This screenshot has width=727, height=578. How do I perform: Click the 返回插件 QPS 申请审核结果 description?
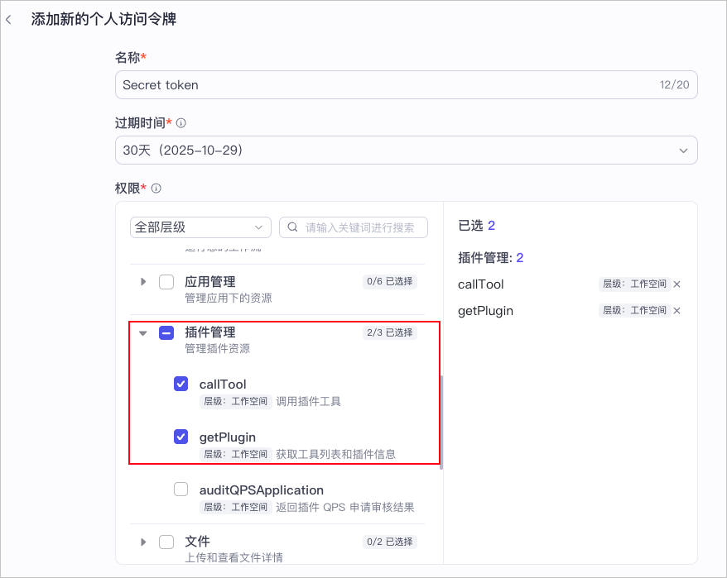click(345, 507)
